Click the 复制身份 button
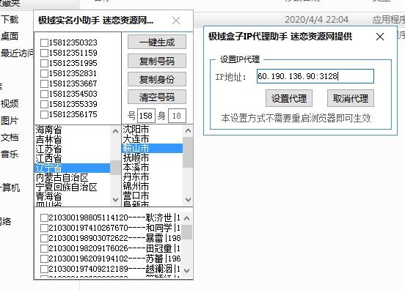Screen dimensions: 405x290 point(157,79)
